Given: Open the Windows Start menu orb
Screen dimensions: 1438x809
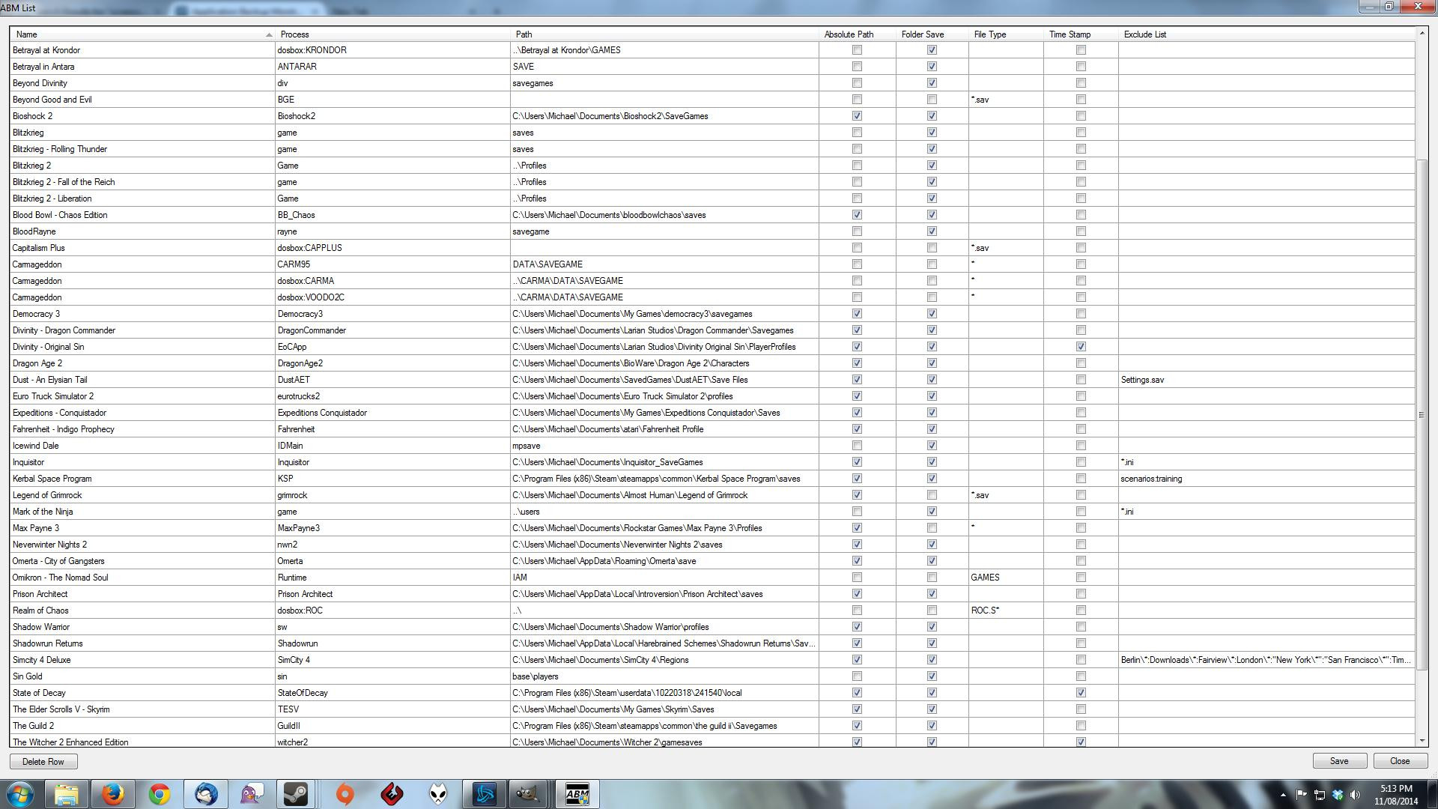Looking at the screenshot, I should click(20, 794).
